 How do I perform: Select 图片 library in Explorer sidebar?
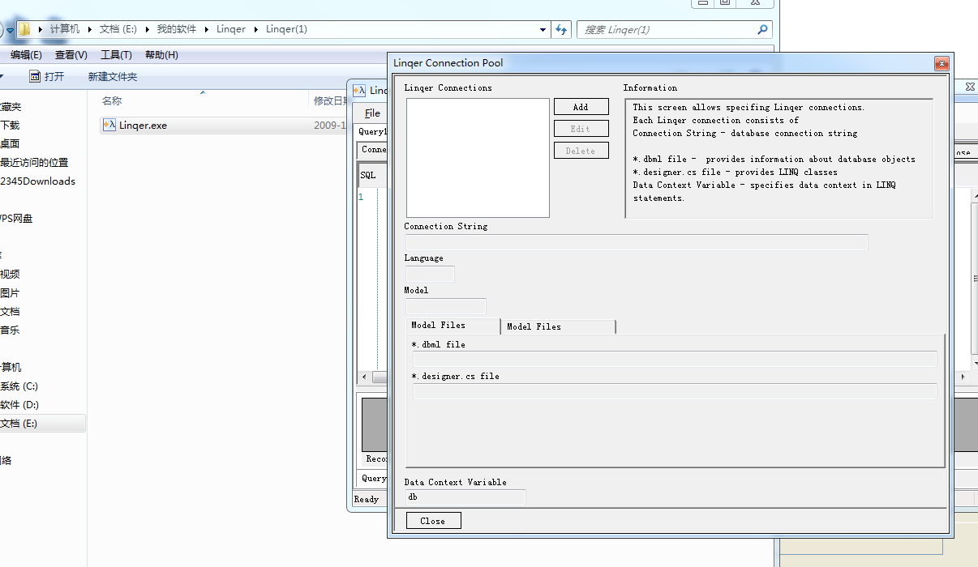(x=10, y=293)
